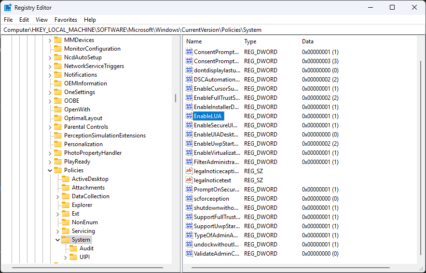Select the EnableSecureUI... value name
The width and height of the screenshot is (426, 273).
(216, 125)
